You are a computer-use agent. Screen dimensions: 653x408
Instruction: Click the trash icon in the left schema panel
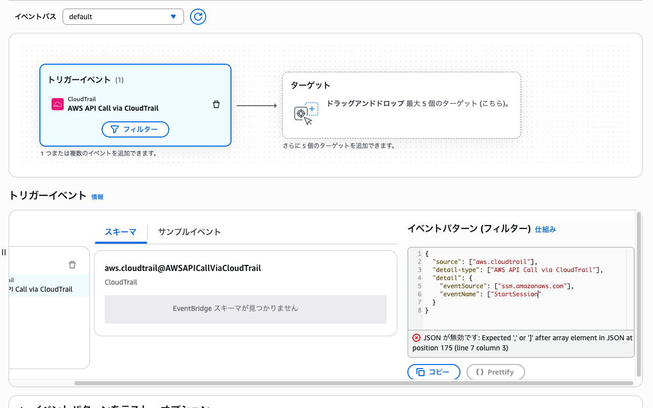tap(72, 264)
